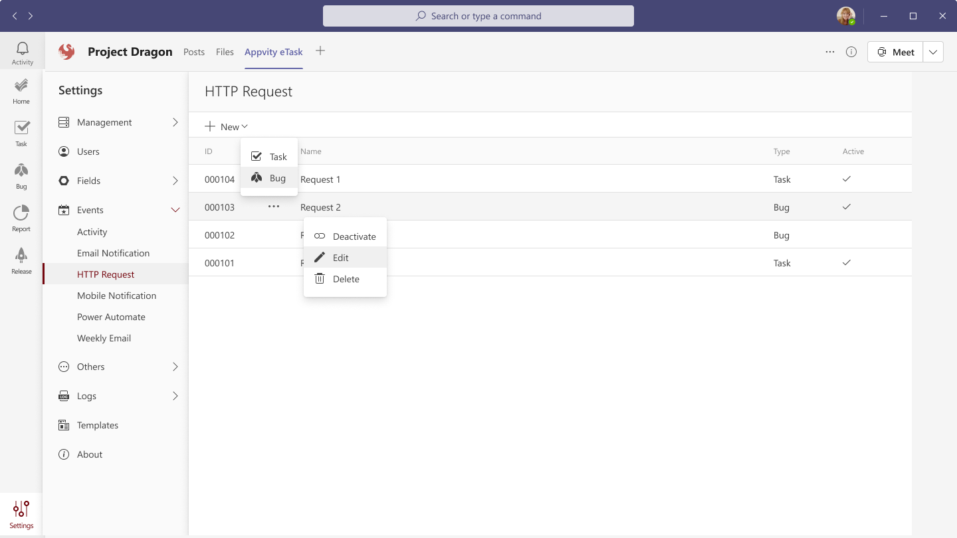Click the tab info icon
Screen dimensions: 957x538
click(851, 52)
